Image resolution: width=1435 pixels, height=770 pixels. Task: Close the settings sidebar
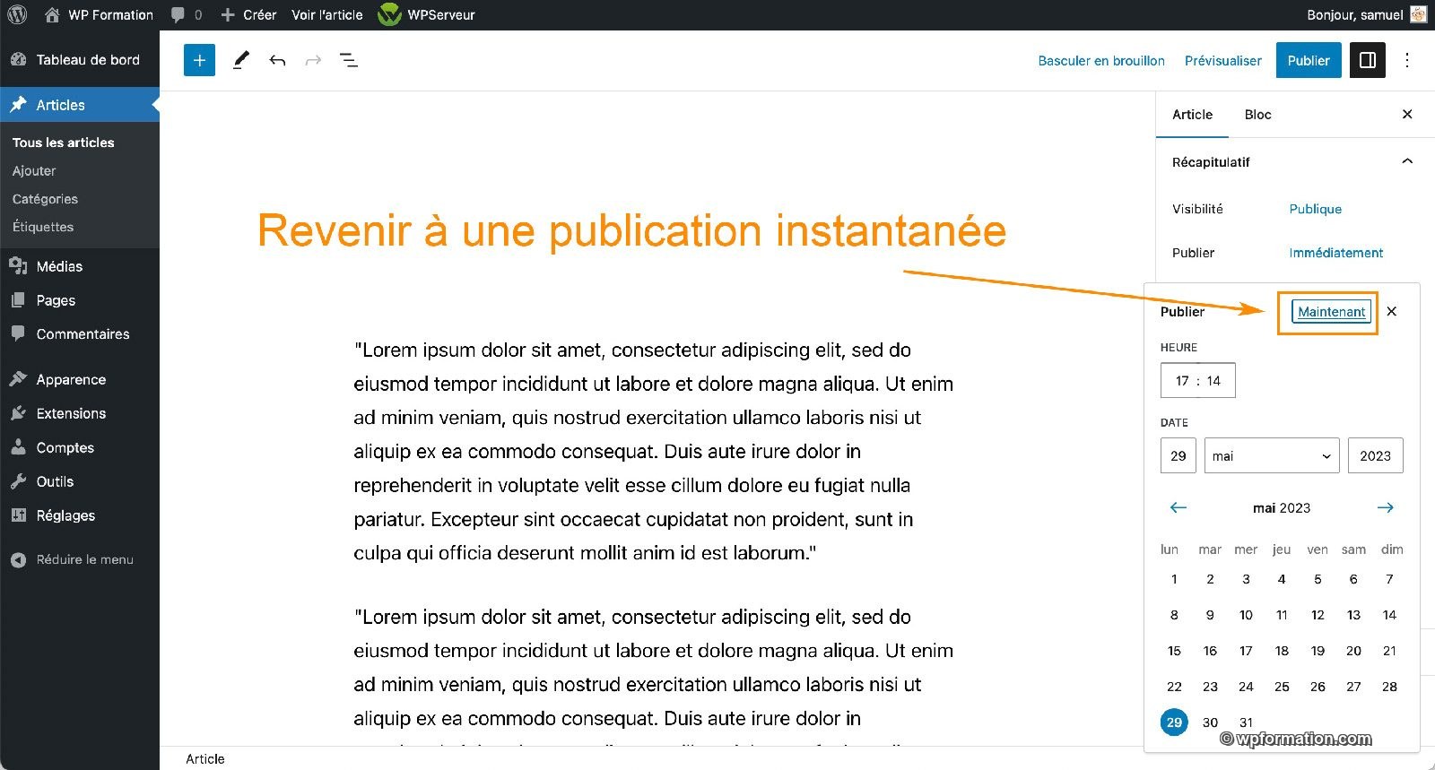pos(1407,114)
